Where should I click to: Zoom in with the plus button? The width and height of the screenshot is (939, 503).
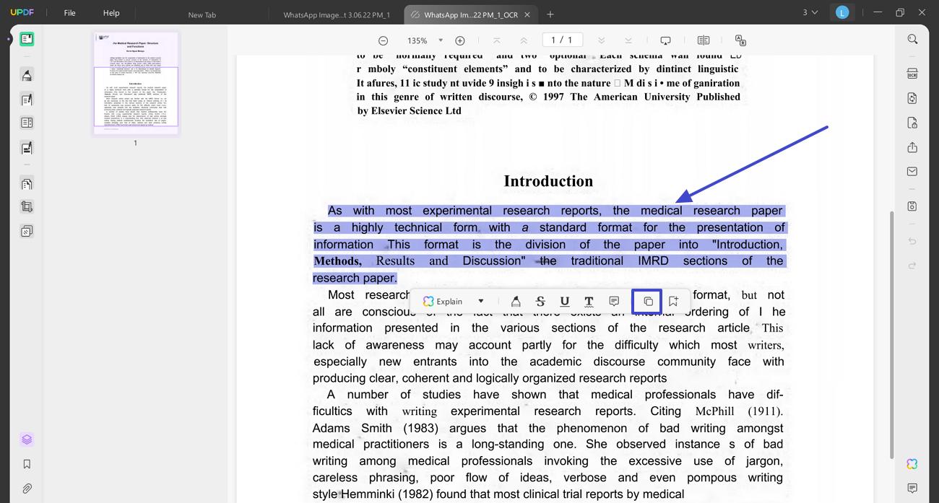click(x=460, y=40)
